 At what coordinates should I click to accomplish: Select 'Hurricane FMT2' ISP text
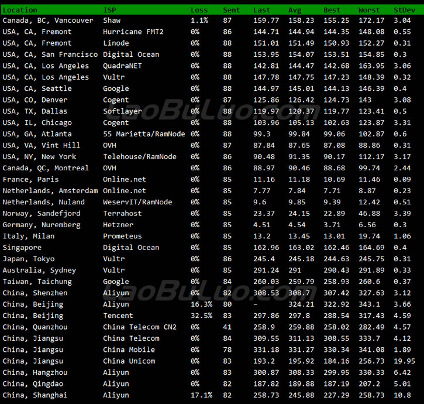point(133,32)
